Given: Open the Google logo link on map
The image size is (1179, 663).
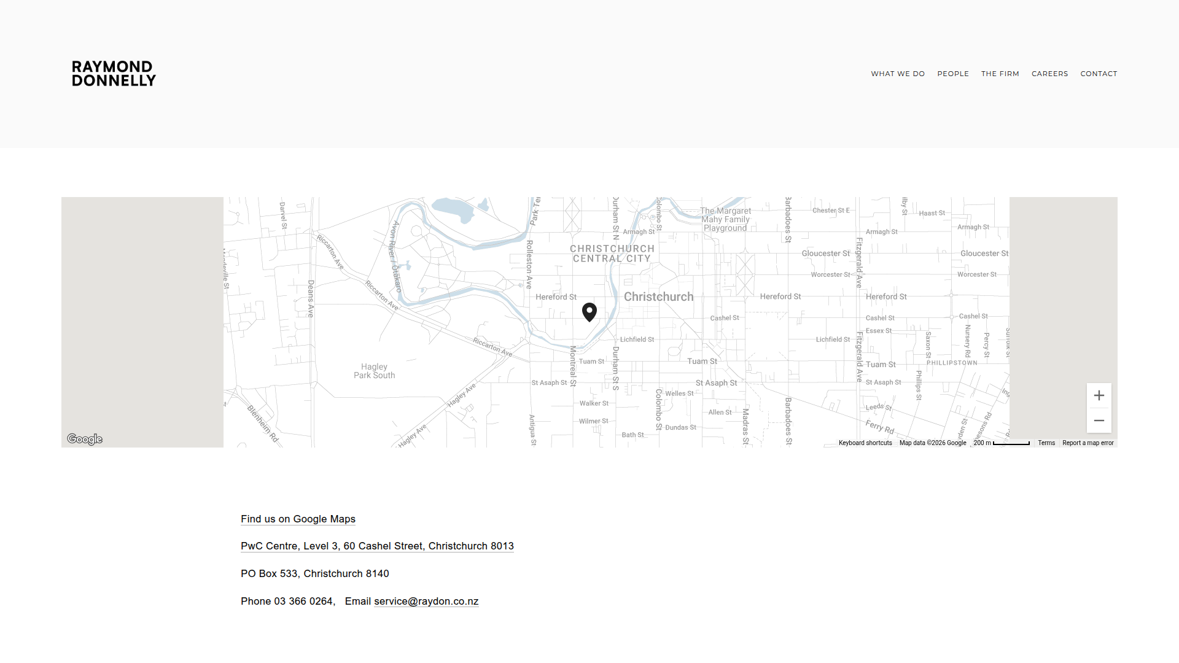Looking at the screenshot, I should coord(85,439).
